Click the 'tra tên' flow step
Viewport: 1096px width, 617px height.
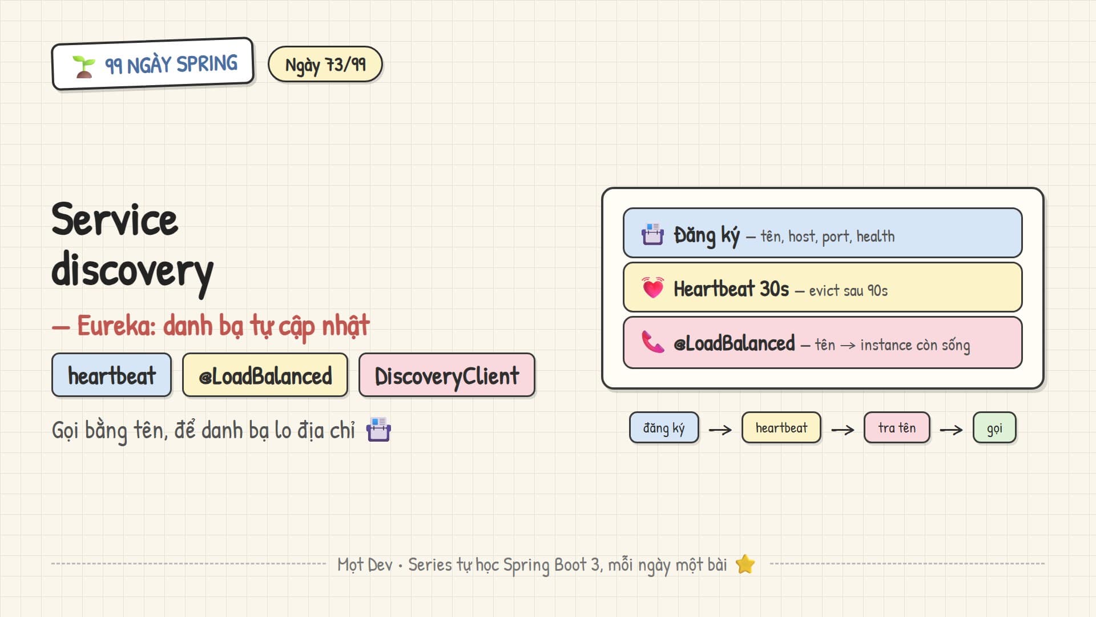tap(897, 428)
